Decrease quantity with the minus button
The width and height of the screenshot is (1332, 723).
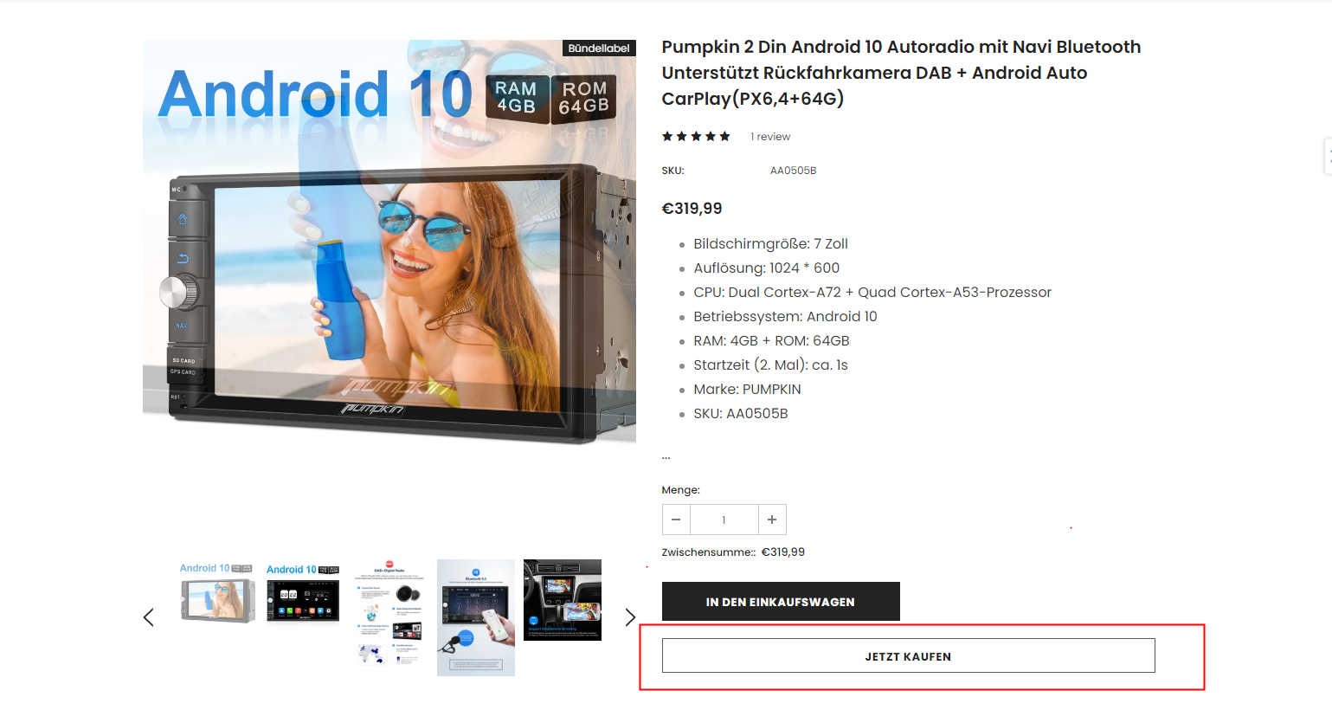(676, 520)
